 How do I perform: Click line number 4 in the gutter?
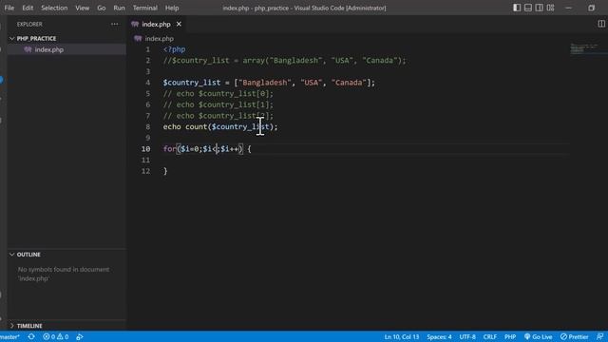[x=148, y=83]
